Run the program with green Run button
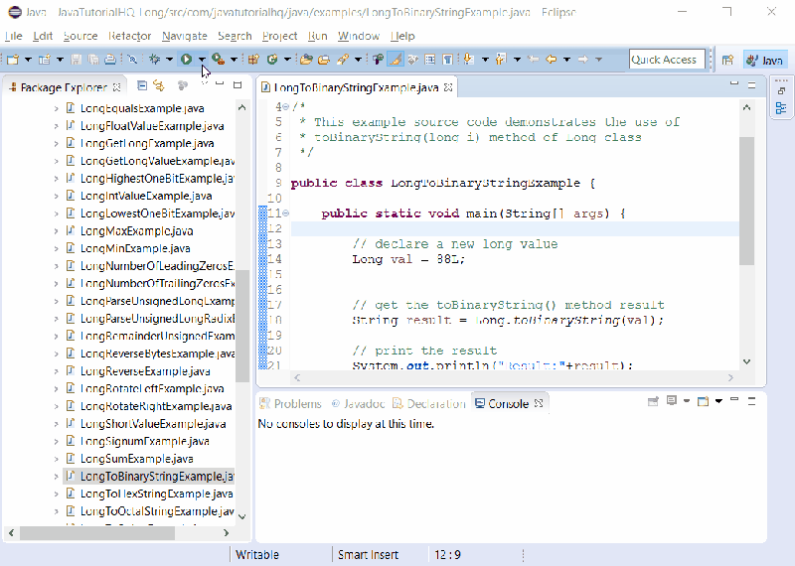This screenshot has width=795, height=566. [x=186, y=60]
